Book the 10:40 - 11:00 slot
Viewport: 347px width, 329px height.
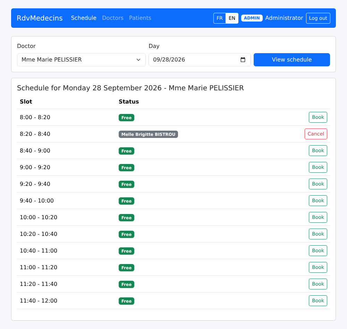click(318, 250)
